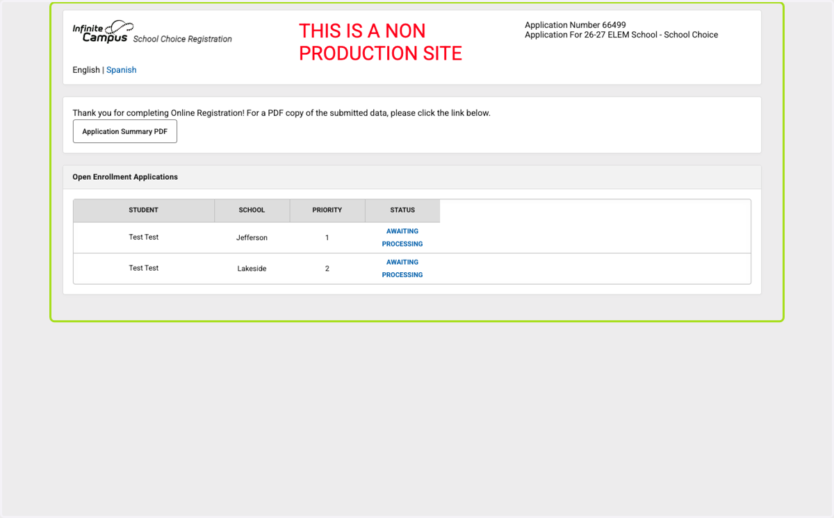Click Application For 26-27 ELEM School text
Viewport: 834px width, 518px height.
[x=621, y=35]
